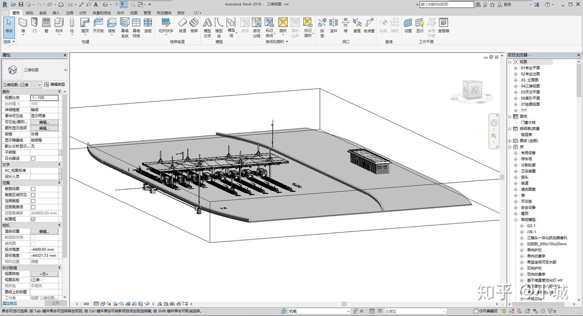This screenshot has width=583, height=316.
Task: Switch to the 结构 ribbon tab
Action: click(29, 13)
